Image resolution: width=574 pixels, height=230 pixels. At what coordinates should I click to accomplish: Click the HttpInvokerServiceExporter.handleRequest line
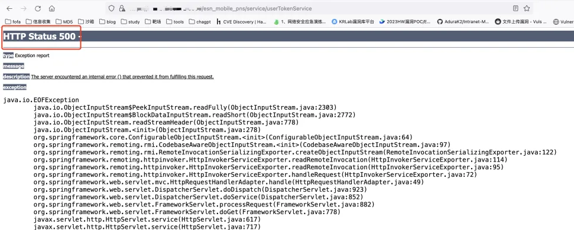(x=255, y=175)
